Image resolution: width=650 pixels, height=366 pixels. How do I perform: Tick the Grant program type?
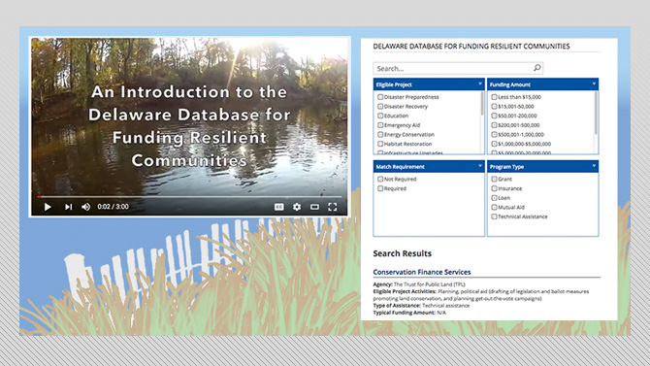494,179
